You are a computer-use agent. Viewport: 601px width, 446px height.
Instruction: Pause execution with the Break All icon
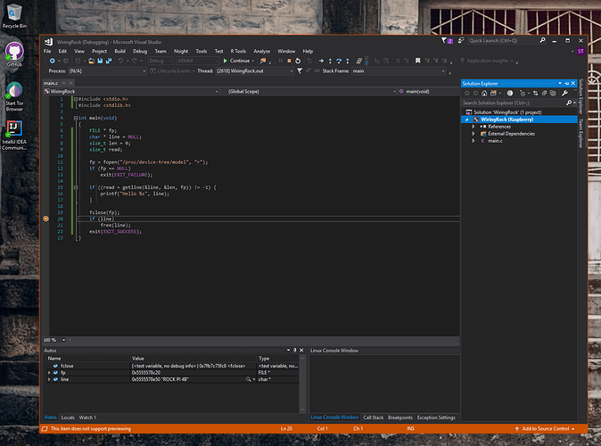coord(281,61)
